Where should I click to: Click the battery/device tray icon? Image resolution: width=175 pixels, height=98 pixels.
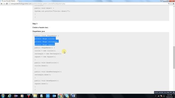click(x=164, y=96)
